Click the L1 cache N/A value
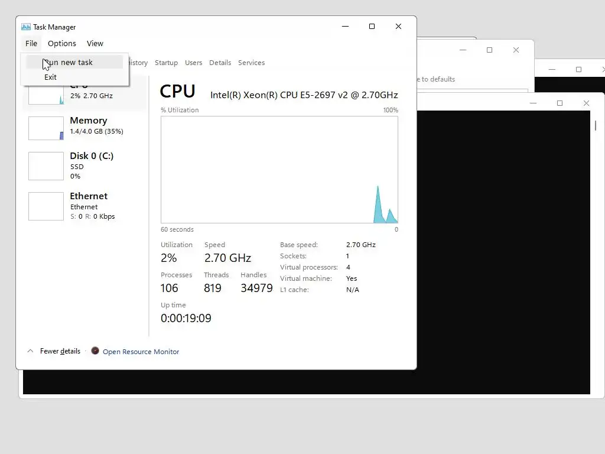Image resolution: width=605 pixels, height=454 pixels. tap(353, 289)
